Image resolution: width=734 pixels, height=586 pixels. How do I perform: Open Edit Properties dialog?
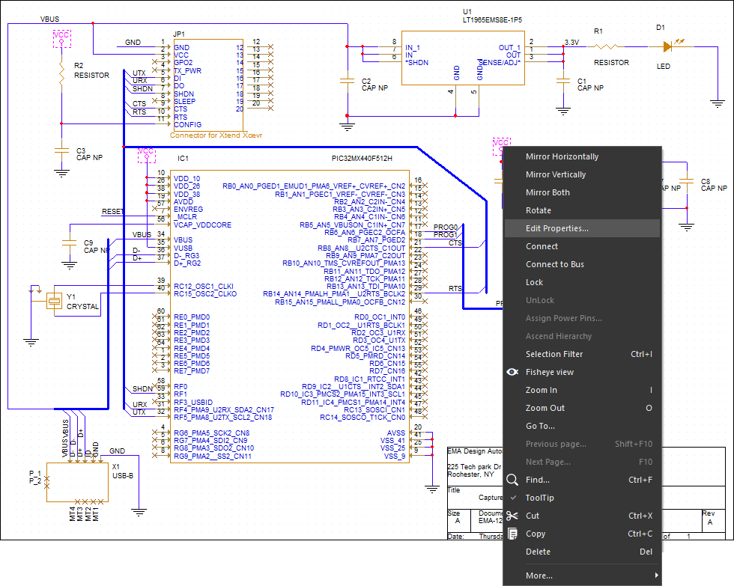click(x=582, y=228)
